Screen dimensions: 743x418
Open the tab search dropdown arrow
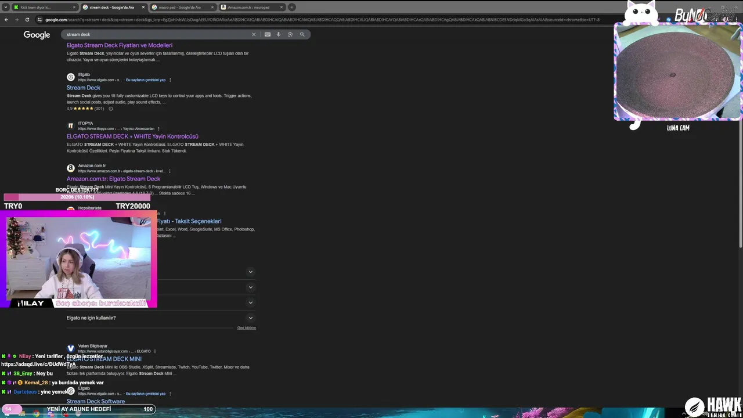pyautogui.click(x=6, y=7)
